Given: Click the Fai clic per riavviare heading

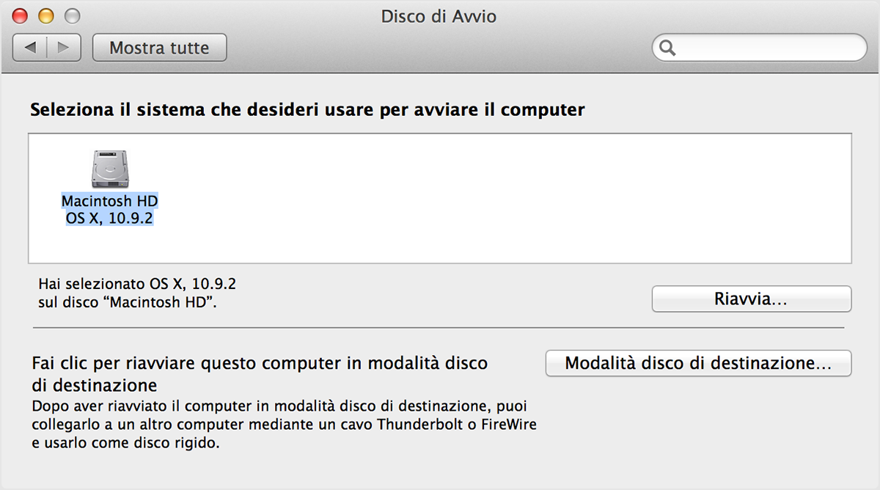Looking at the screenshot, I should 260,374.
